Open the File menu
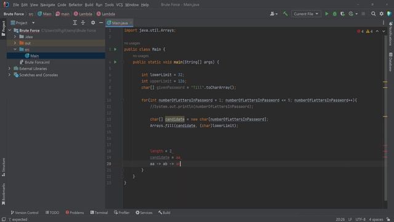The width and height of the screenshot is (394, 222). [16, 4]
